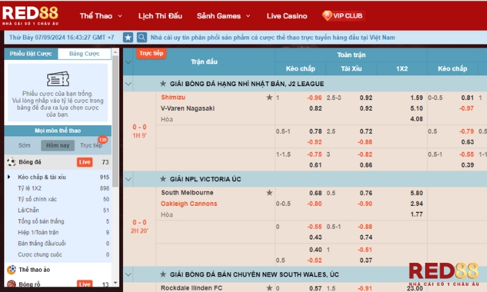Click the Live badge next to Bóng rổ
This screenshot has height=292, width=487.
[x=84, y=284]
